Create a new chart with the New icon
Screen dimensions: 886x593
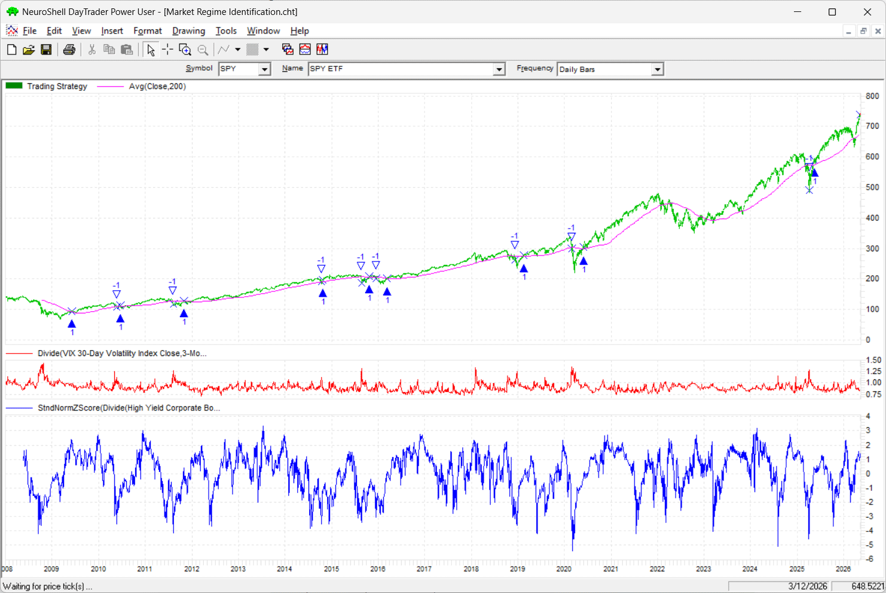(11, 50)
